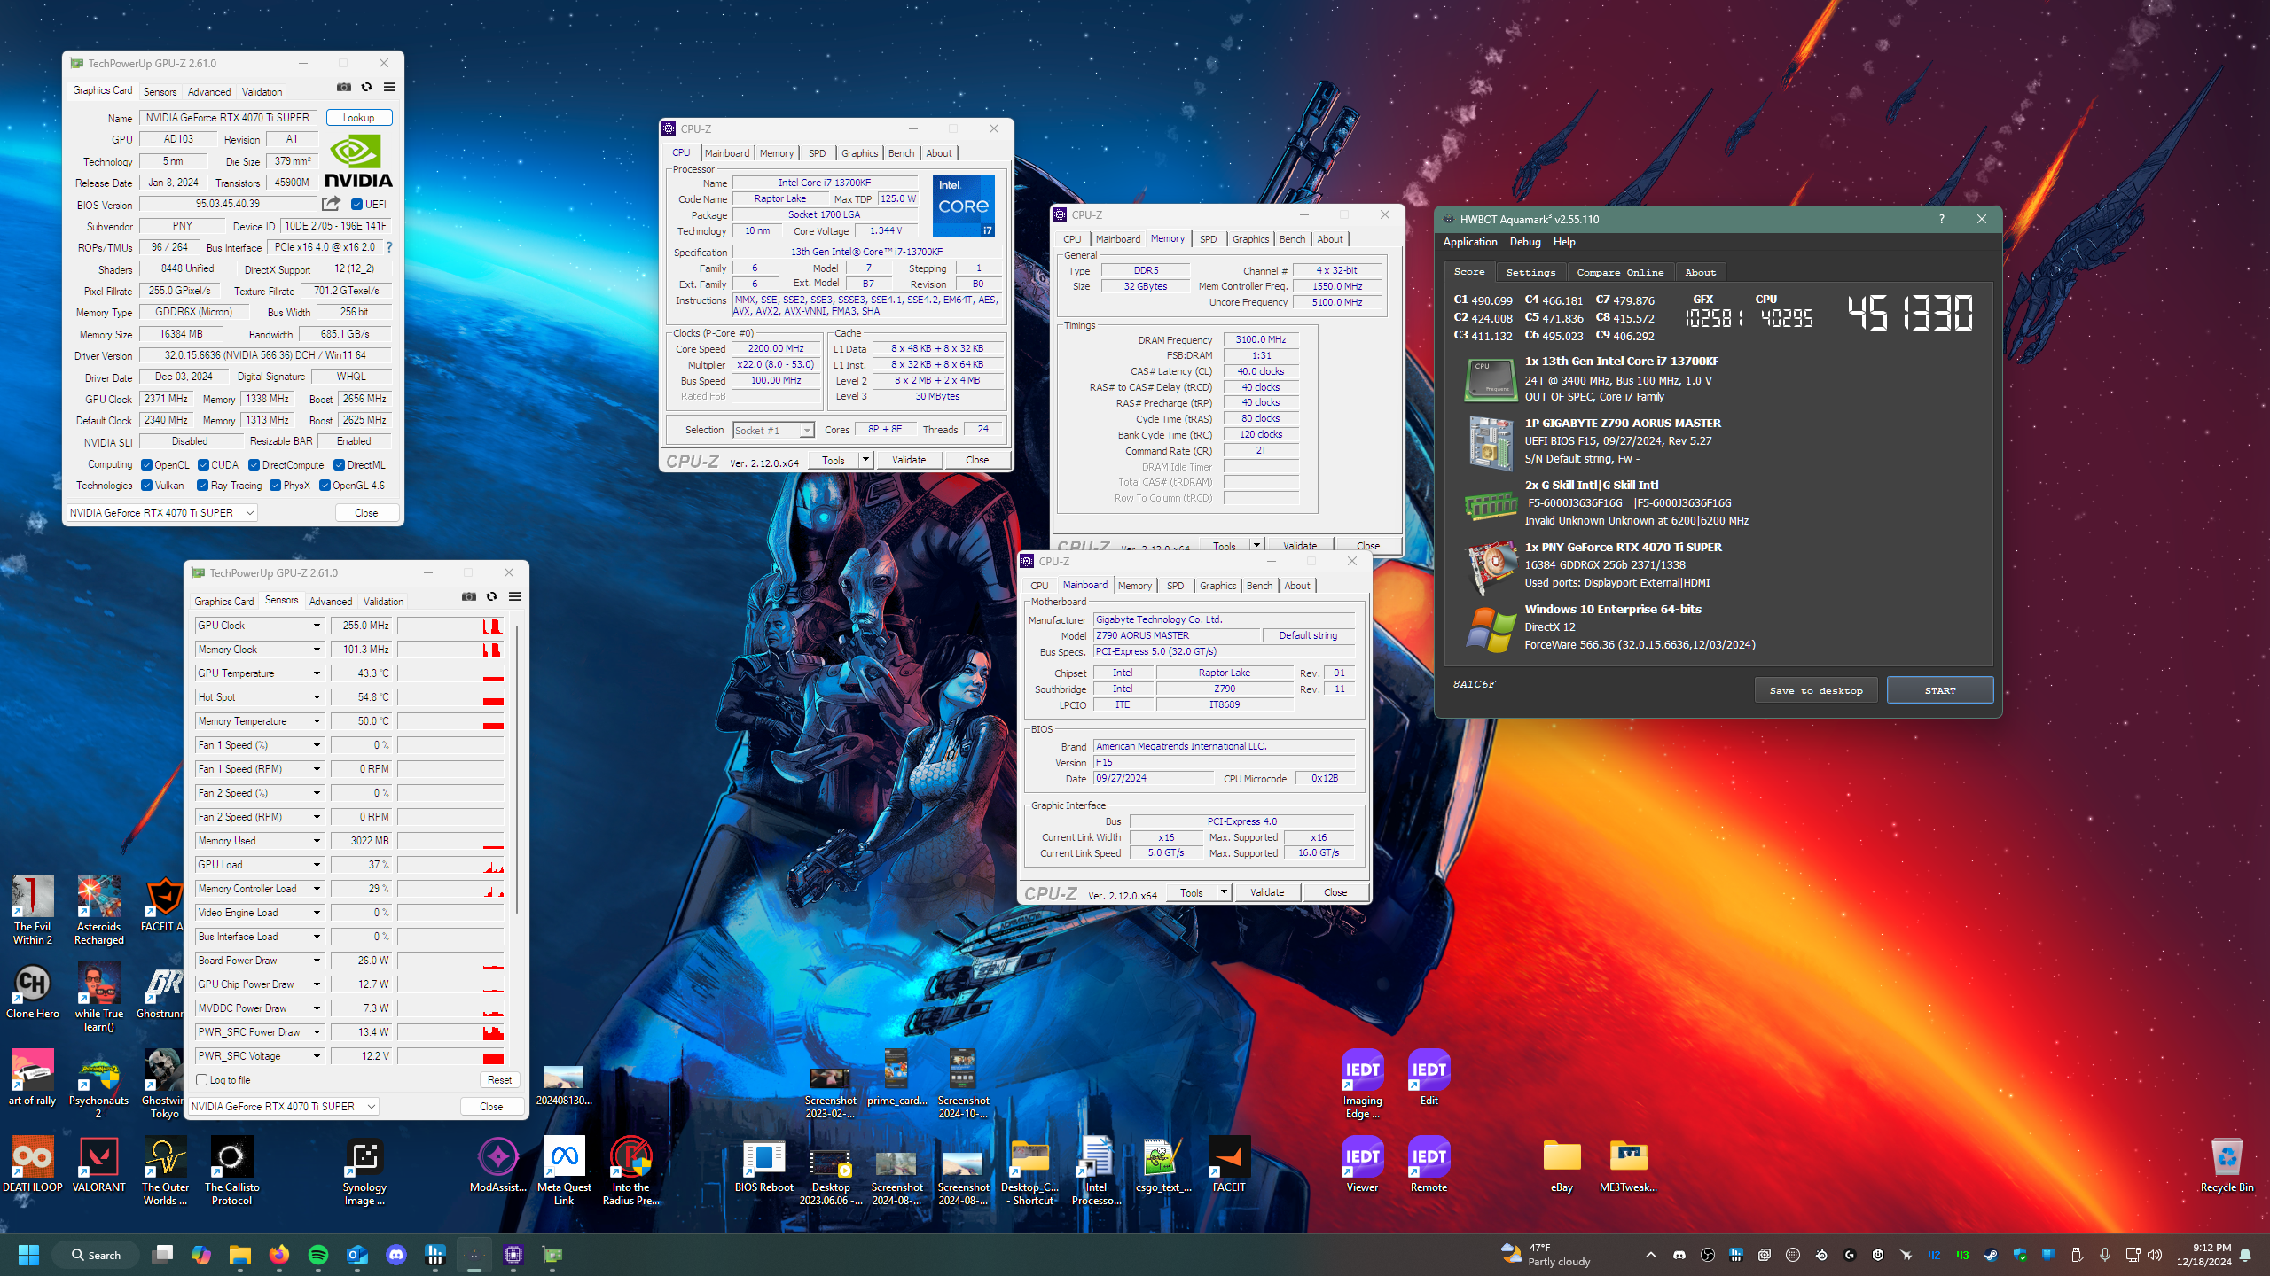Click the Lookup button in GPU-Z
Image resolution: width=2270 pixels, height=1276 pixels.
coord(358,117)
